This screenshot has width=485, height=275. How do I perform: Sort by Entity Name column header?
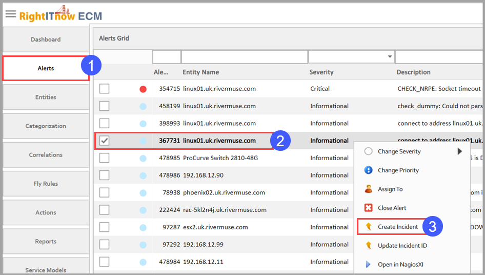tap(201, 72)
